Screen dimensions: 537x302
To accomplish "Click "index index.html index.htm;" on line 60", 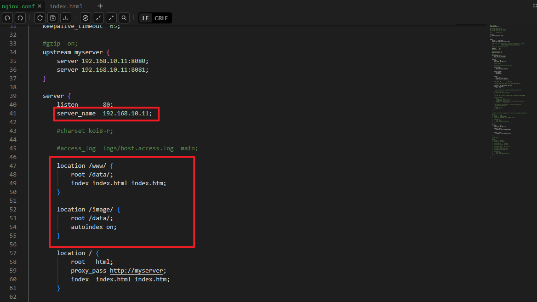I will pos(120,279).
